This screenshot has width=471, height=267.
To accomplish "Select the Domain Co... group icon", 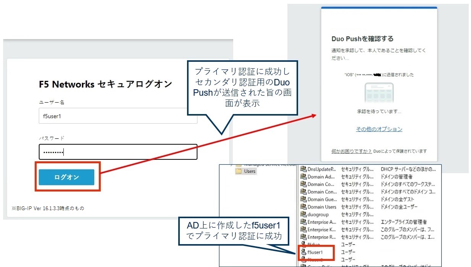I will click(x=303, y=184).
